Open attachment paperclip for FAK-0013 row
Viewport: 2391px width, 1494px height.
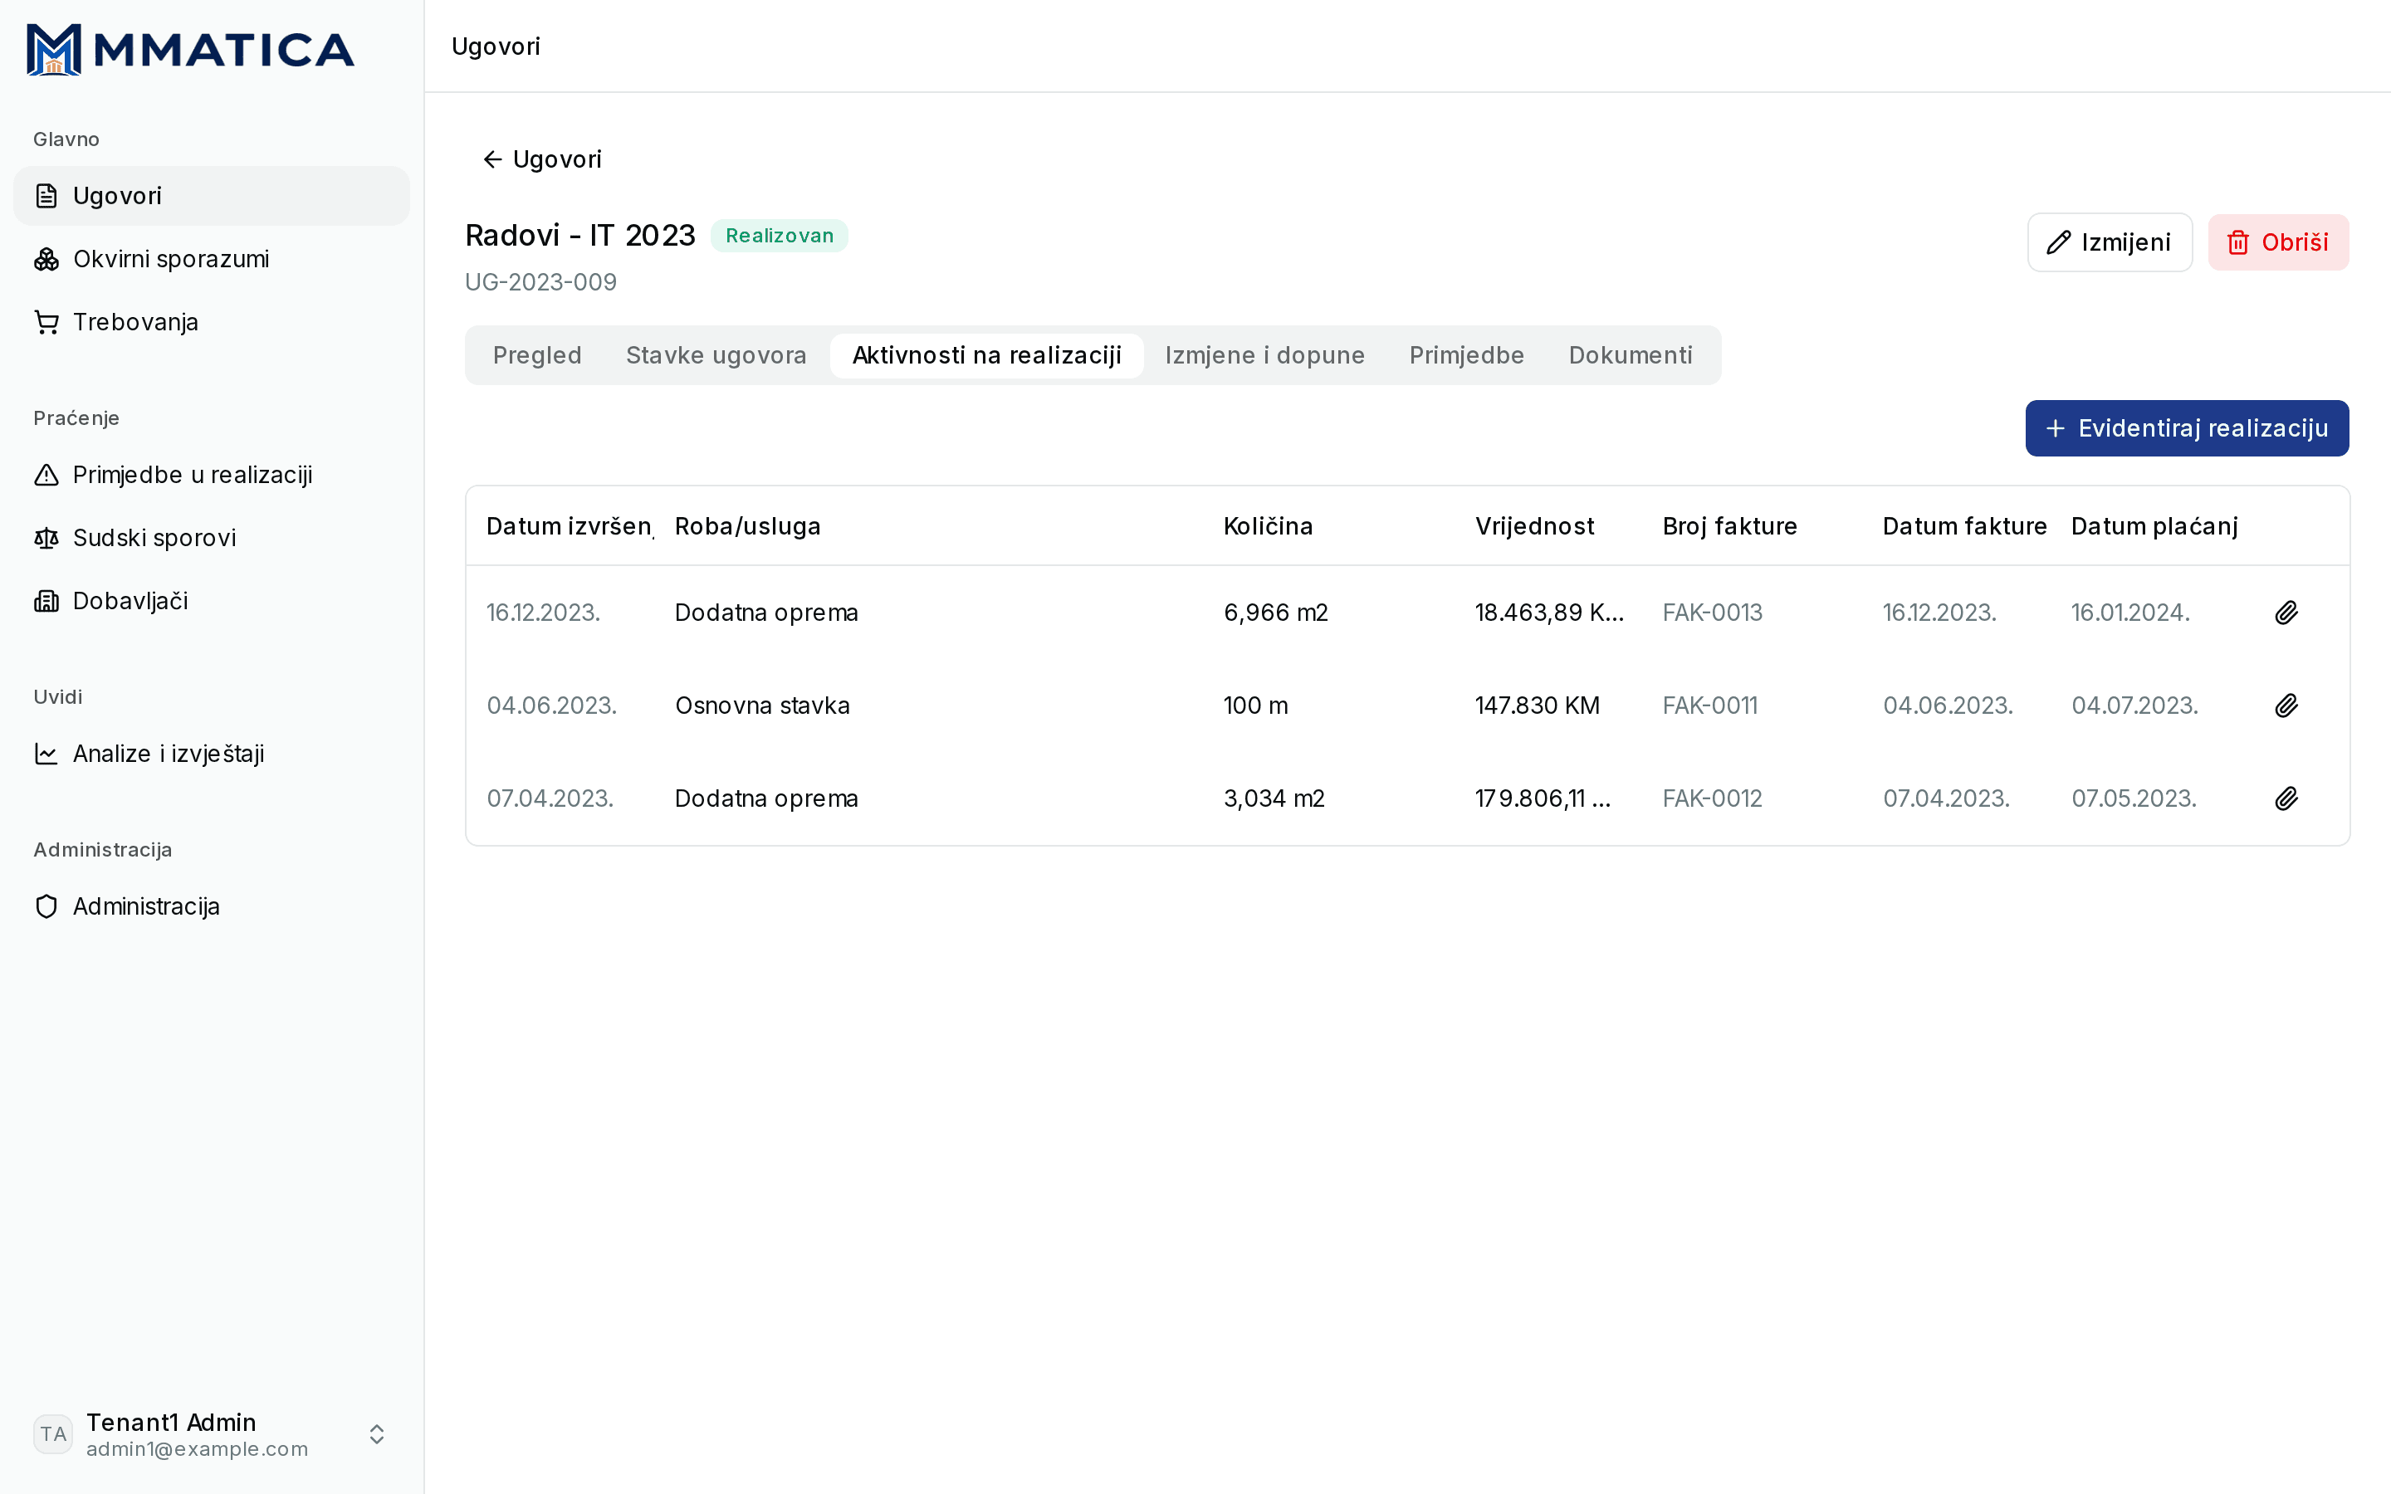[2286, 613]
